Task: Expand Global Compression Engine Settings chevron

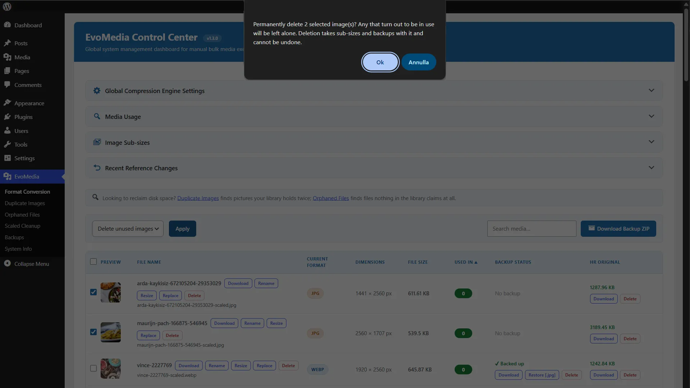Action: coord(651,90)
